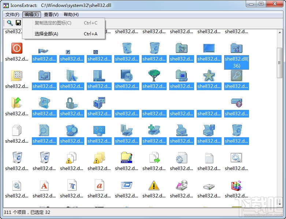Select the blue window run icon
The image size is (286, 219).
[127, 185]
